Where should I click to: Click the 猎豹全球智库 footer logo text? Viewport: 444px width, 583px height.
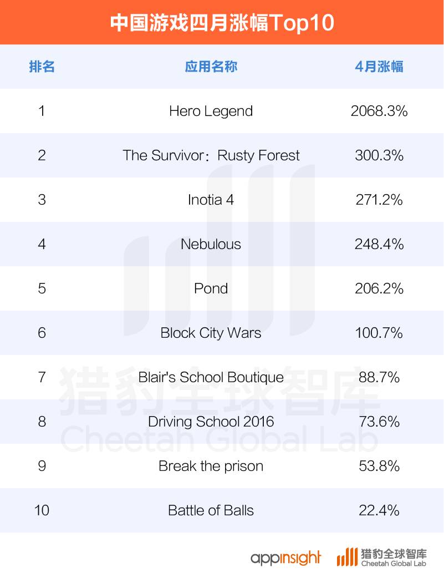[x=394, y=554]
